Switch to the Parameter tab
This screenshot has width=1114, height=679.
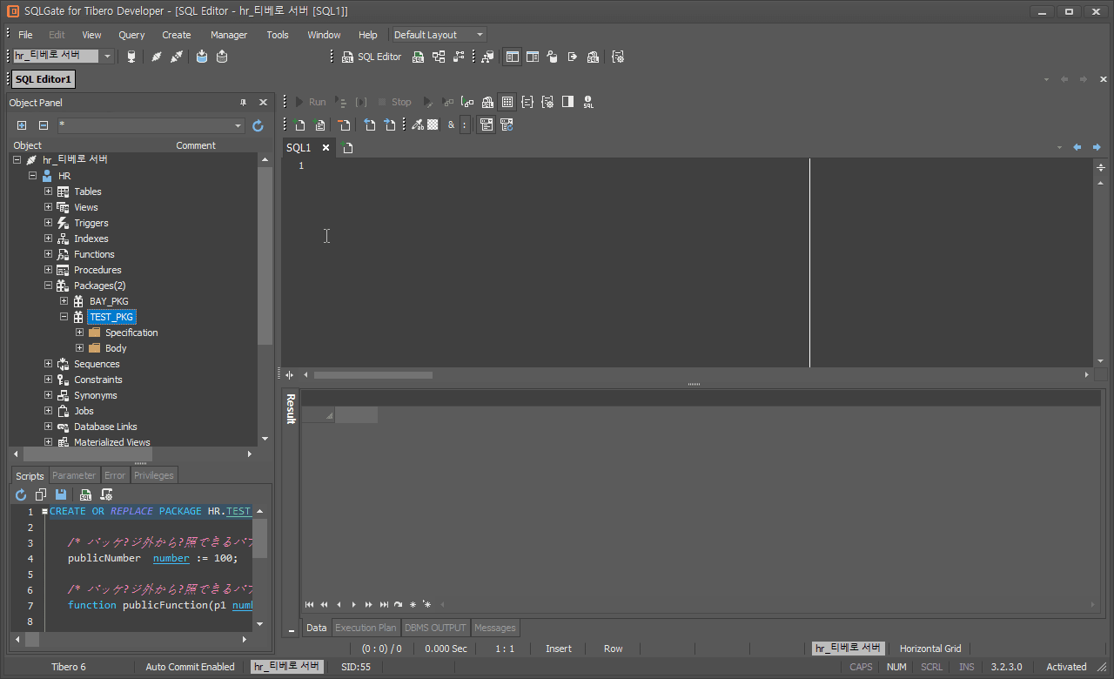coord(74,475)
